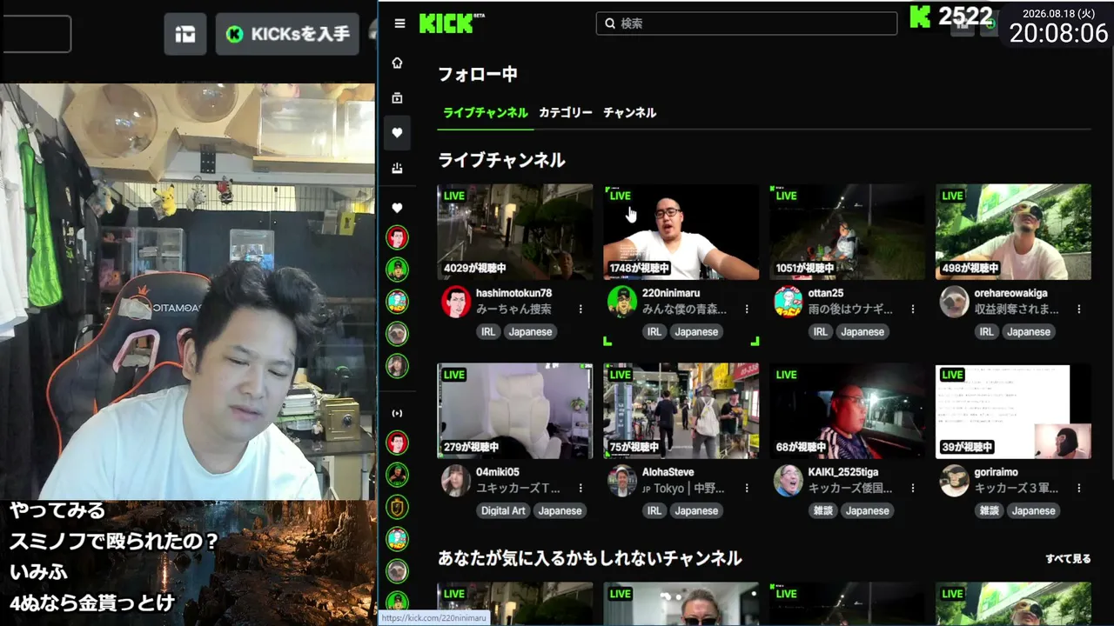Click stream title みーちゃん捜索
The width and height of the screenshot is (1114, 626).
513,309
